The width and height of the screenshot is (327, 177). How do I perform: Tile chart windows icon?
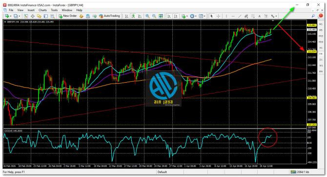click(x=161, y=16)
